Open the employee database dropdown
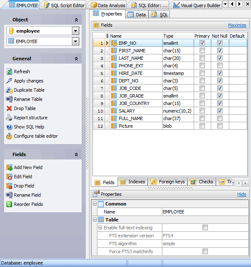251x267 pixels. click(75, 31)
